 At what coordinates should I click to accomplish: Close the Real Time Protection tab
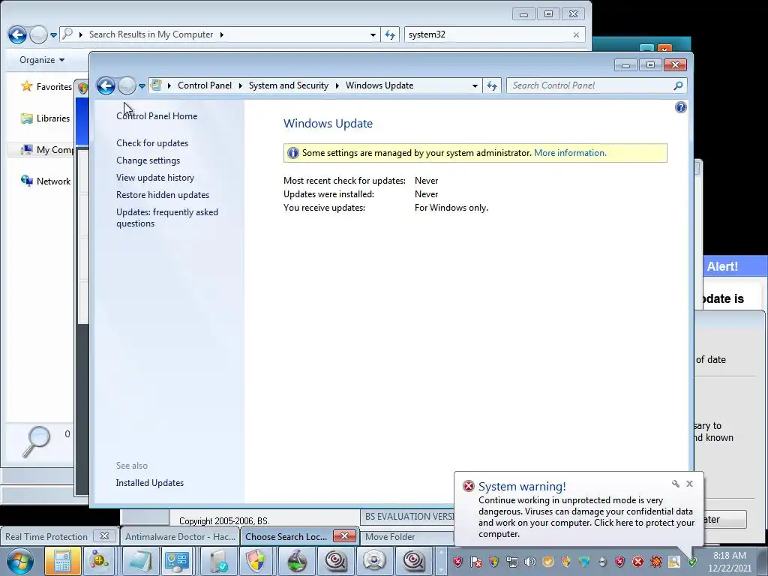coord(104,536)
